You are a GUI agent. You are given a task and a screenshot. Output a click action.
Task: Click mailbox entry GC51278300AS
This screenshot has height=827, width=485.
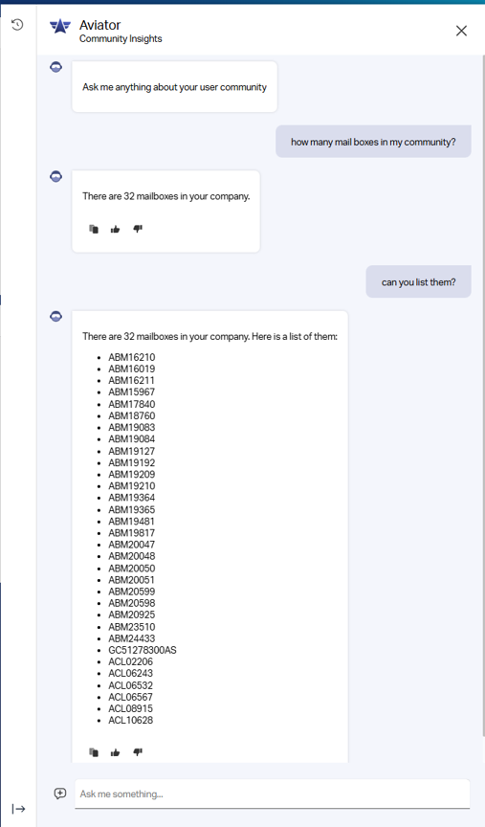click(x=143, y=650)
